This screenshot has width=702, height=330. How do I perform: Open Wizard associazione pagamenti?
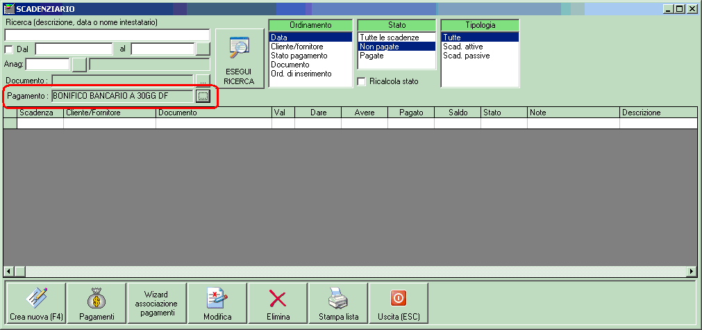tap(157, 303)
